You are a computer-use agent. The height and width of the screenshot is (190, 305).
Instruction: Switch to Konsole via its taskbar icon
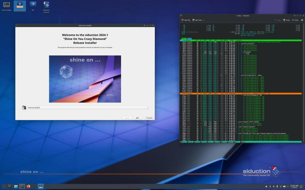pyautogui.click(x=22, y=187)
